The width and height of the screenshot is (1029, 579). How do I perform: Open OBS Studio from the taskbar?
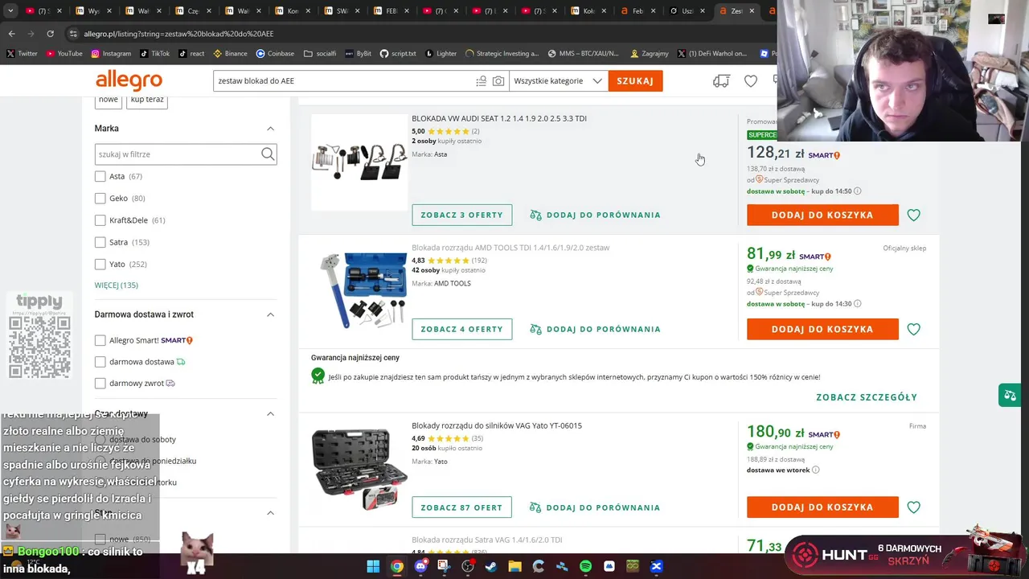click(468, 566)
